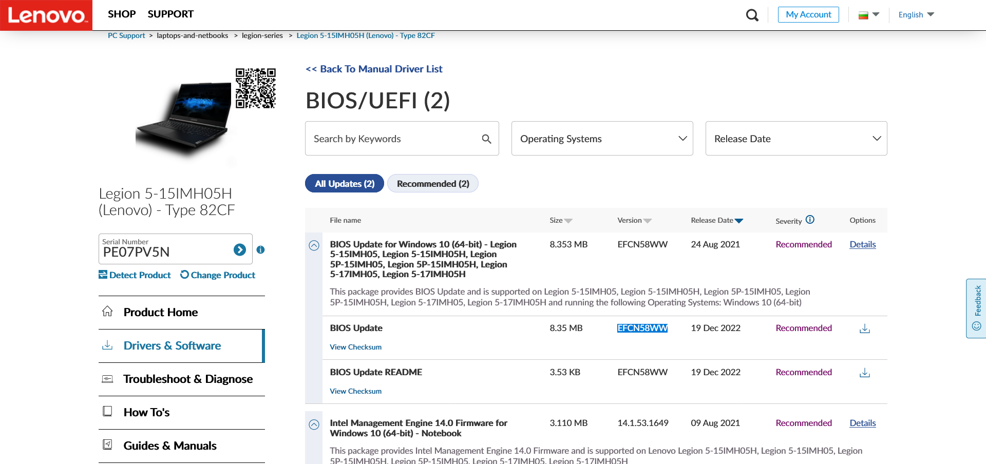
Task: Click the Lenovo logo
Action: (x=46, y=15)
